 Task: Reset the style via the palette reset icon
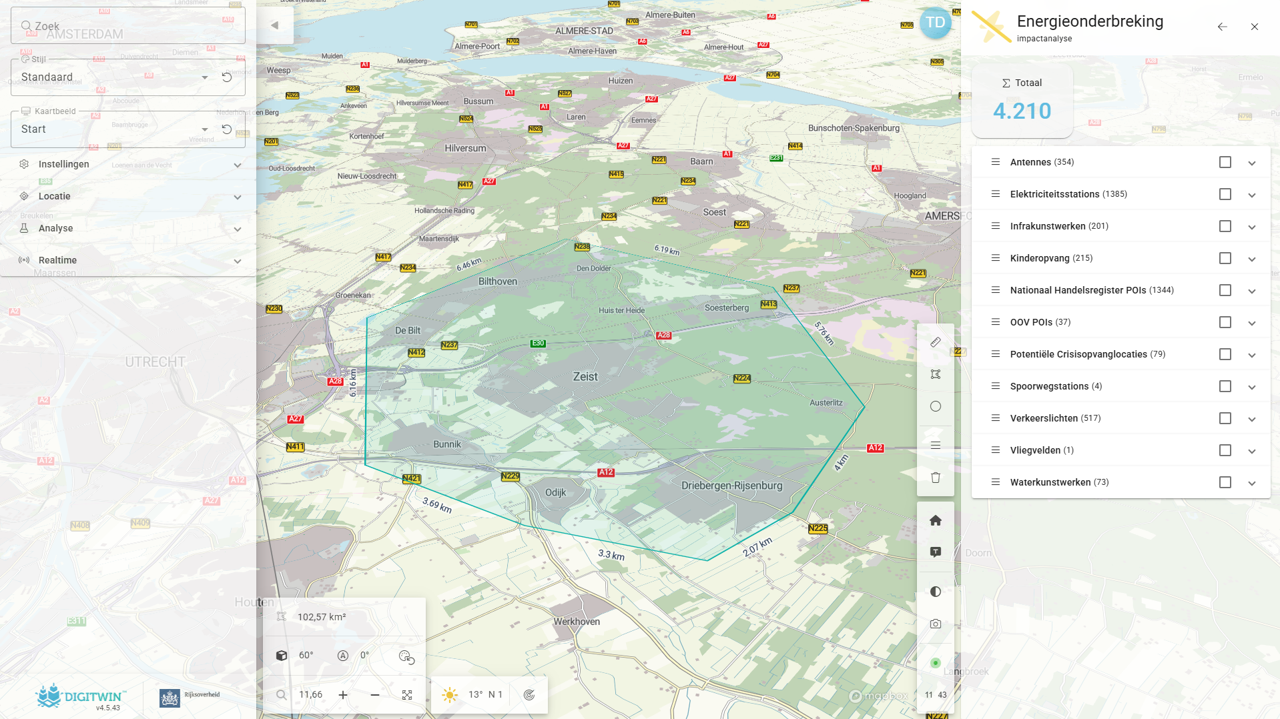coord(227,77)
